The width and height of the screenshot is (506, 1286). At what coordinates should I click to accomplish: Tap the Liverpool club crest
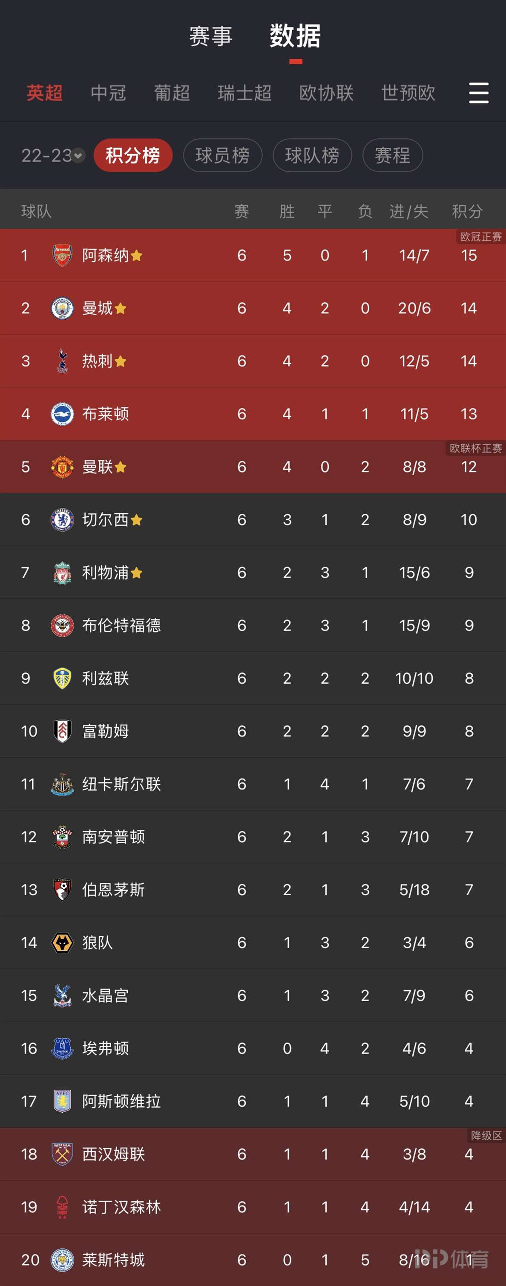[x=63, y=573]
